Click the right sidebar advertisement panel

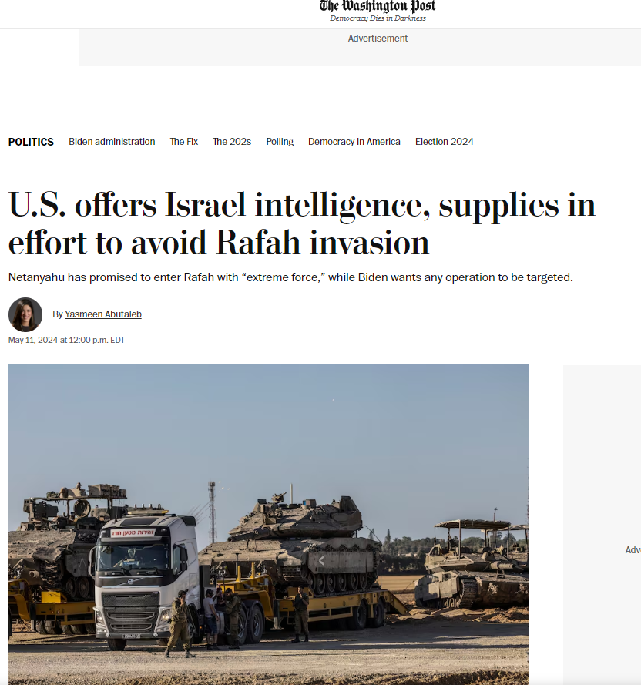click(602, 525)
